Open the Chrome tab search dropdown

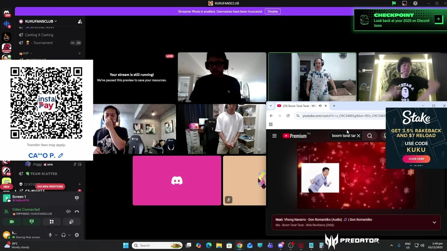click(x=271, y=106)
